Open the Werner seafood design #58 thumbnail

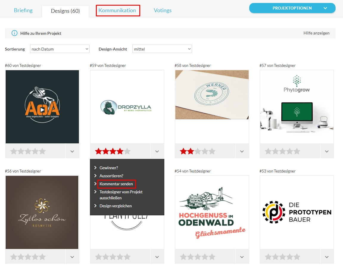[212, 95]
